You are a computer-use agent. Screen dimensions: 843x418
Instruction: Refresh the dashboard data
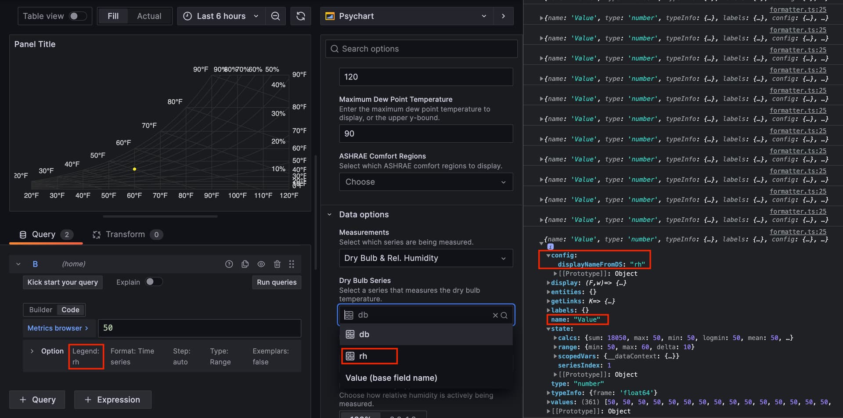coord(301,16)
